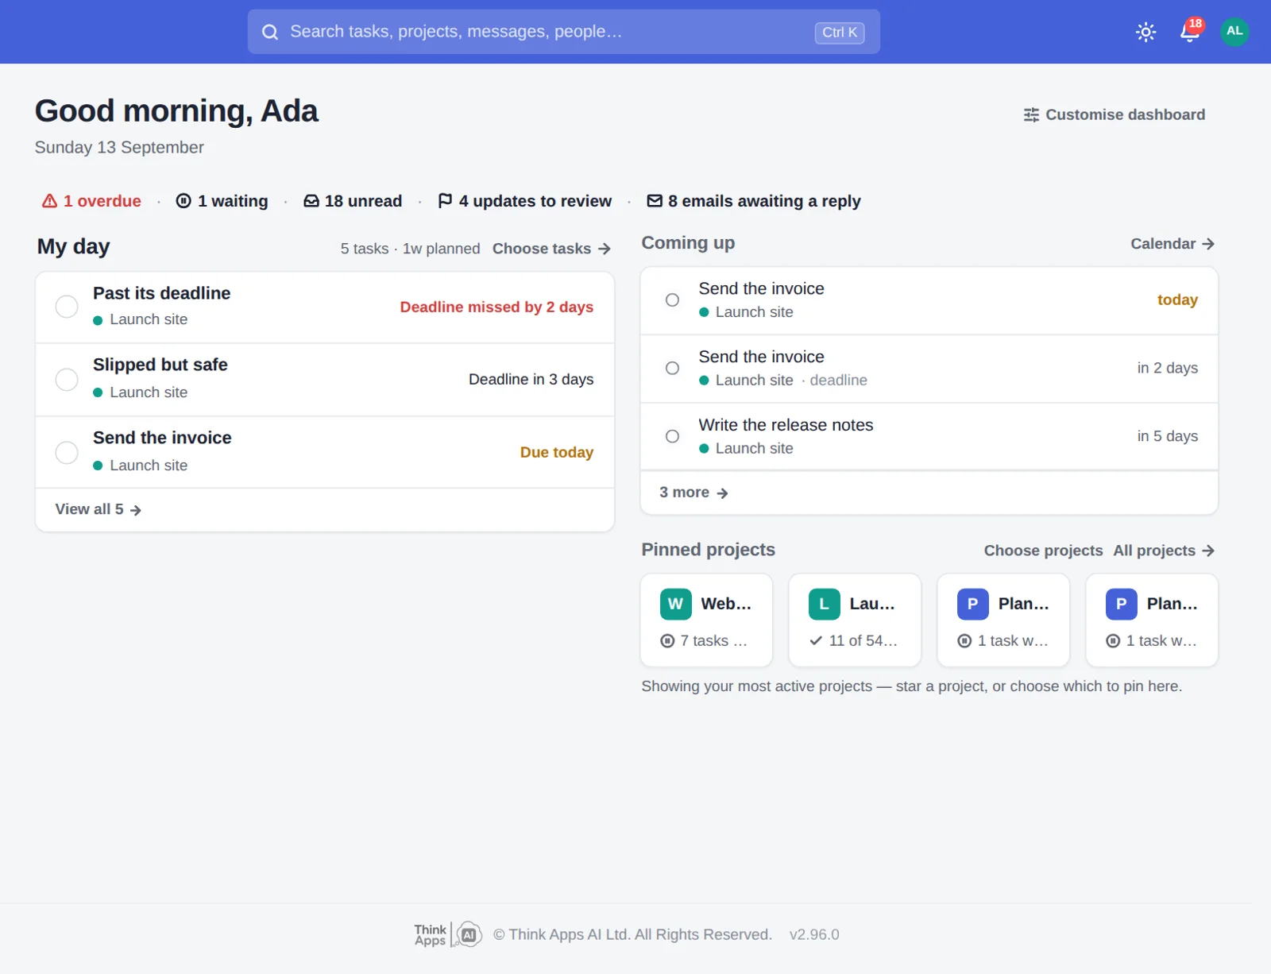Show the 1 overdue item
1271x974 pixels.
click(91, 201)
